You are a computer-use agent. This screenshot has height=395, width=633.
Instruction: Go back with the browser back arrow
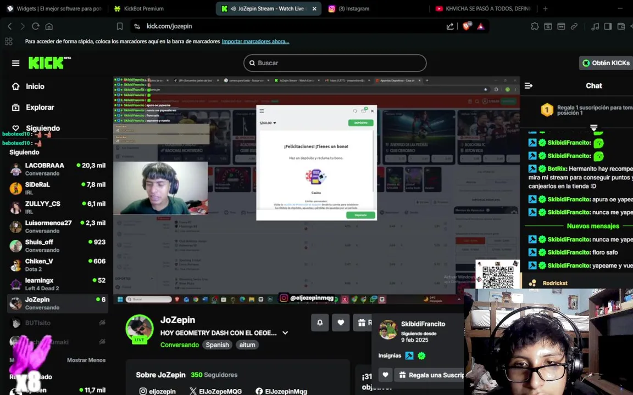[x=10, y=26]
